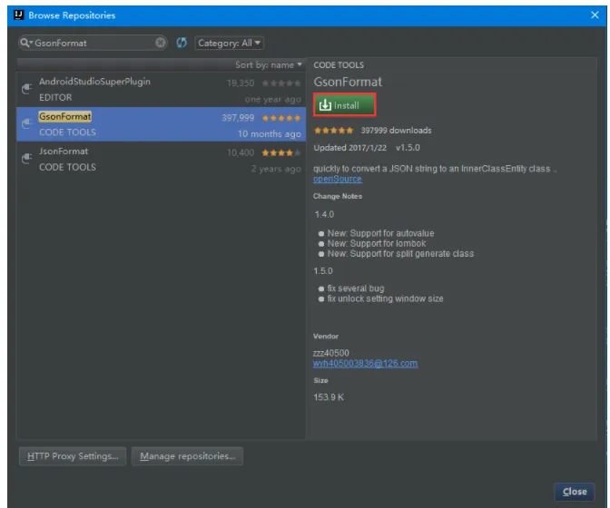Reload the plugin repository list
This screenshot has height=508, width=610.
(x=182, y=43)
